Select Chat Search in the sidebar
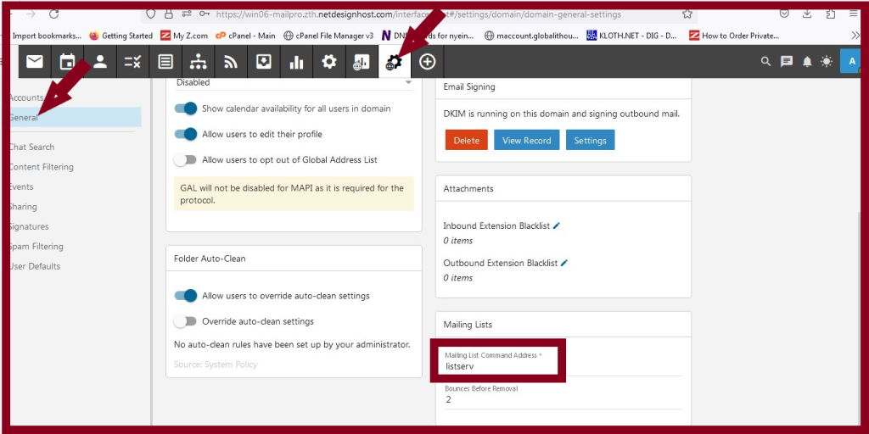This screenshot has height=434, width=869. click(32, 147)
